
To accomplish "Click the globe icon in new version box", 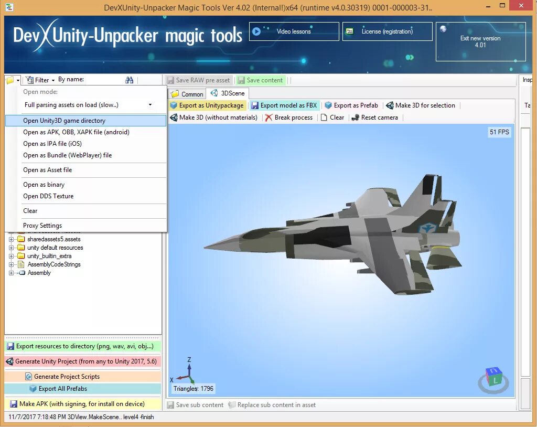I will point(443,29).
